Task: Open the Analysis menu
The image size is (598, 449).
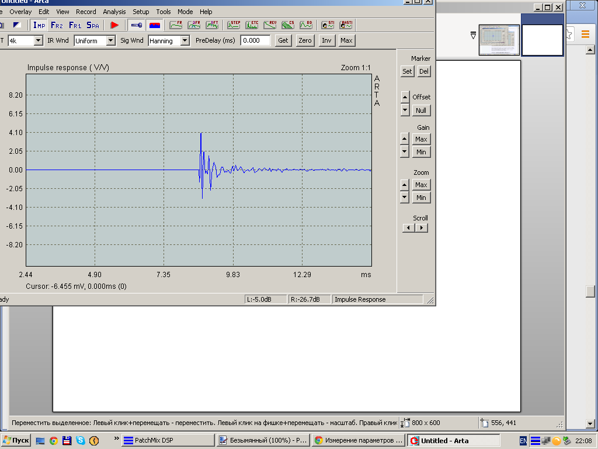Action: 114,12
